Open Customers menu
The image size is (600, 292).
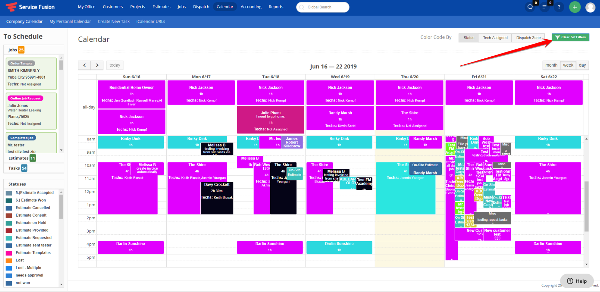(113, 7)
